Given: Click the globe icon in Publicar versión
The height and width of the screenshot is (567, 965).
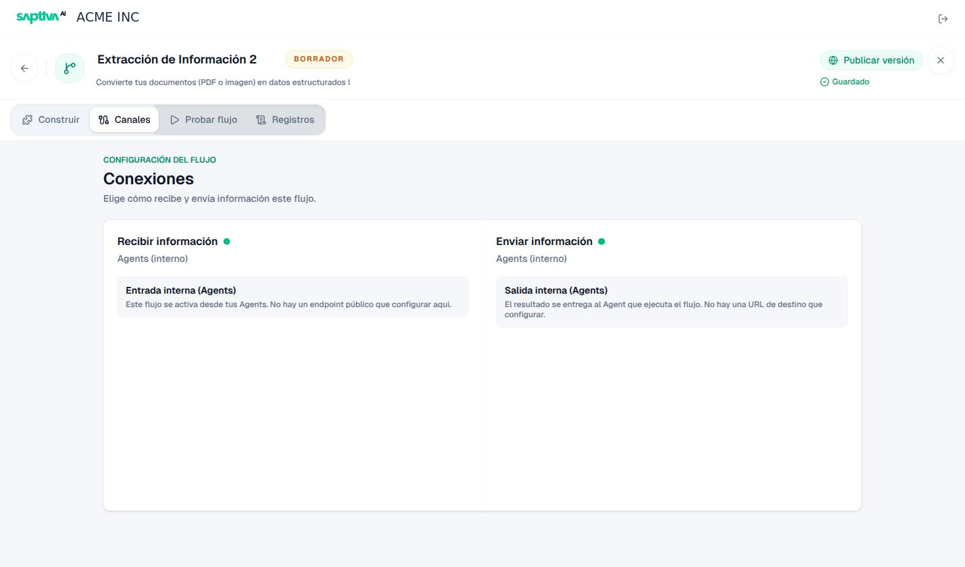Looking at the screenshot, I should [833, 60].
